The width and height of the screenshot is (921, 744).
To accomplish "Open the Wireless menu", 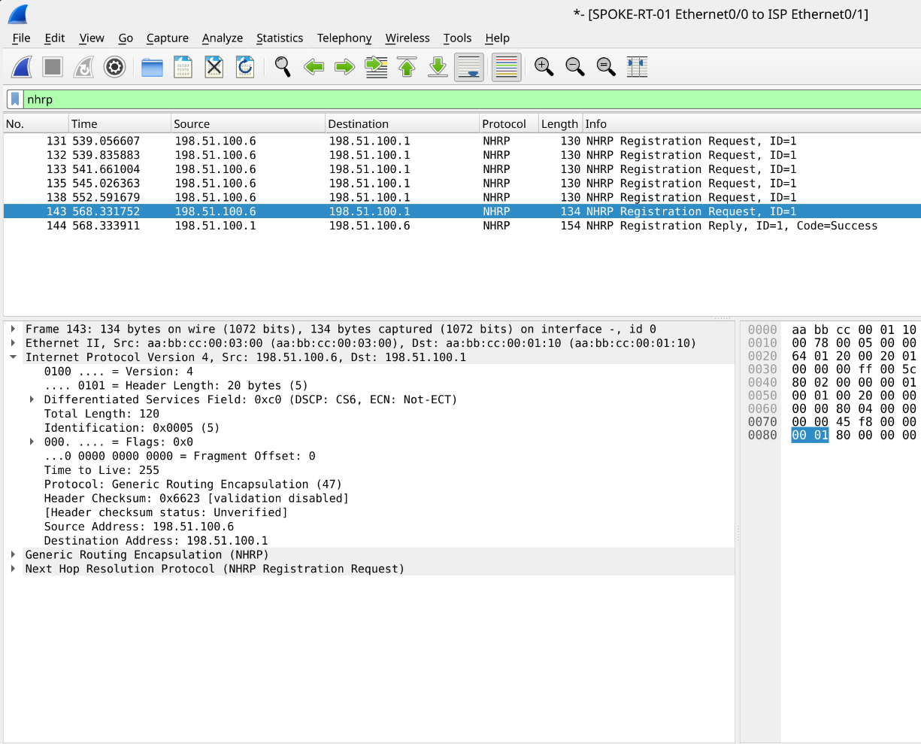I will [407, 38].
